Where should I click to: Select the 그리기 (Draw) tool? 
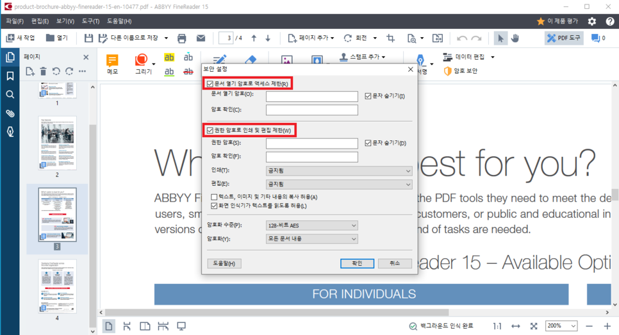point(144,64)
